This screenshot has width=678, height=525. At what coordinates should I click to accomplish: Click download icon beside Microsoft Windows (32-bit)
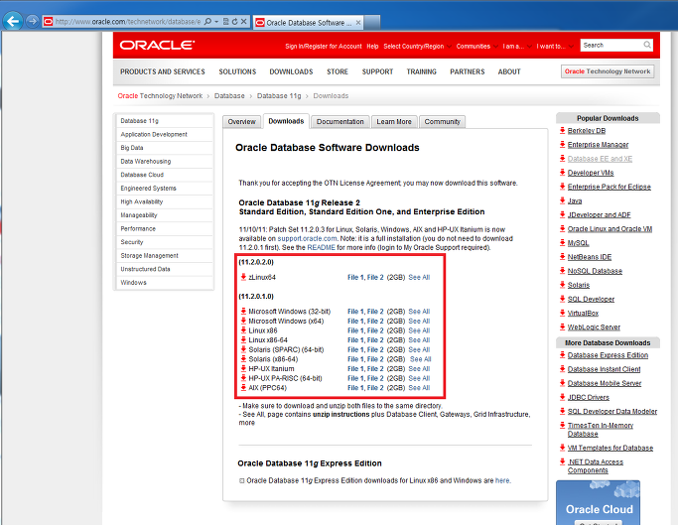(243, 312)
